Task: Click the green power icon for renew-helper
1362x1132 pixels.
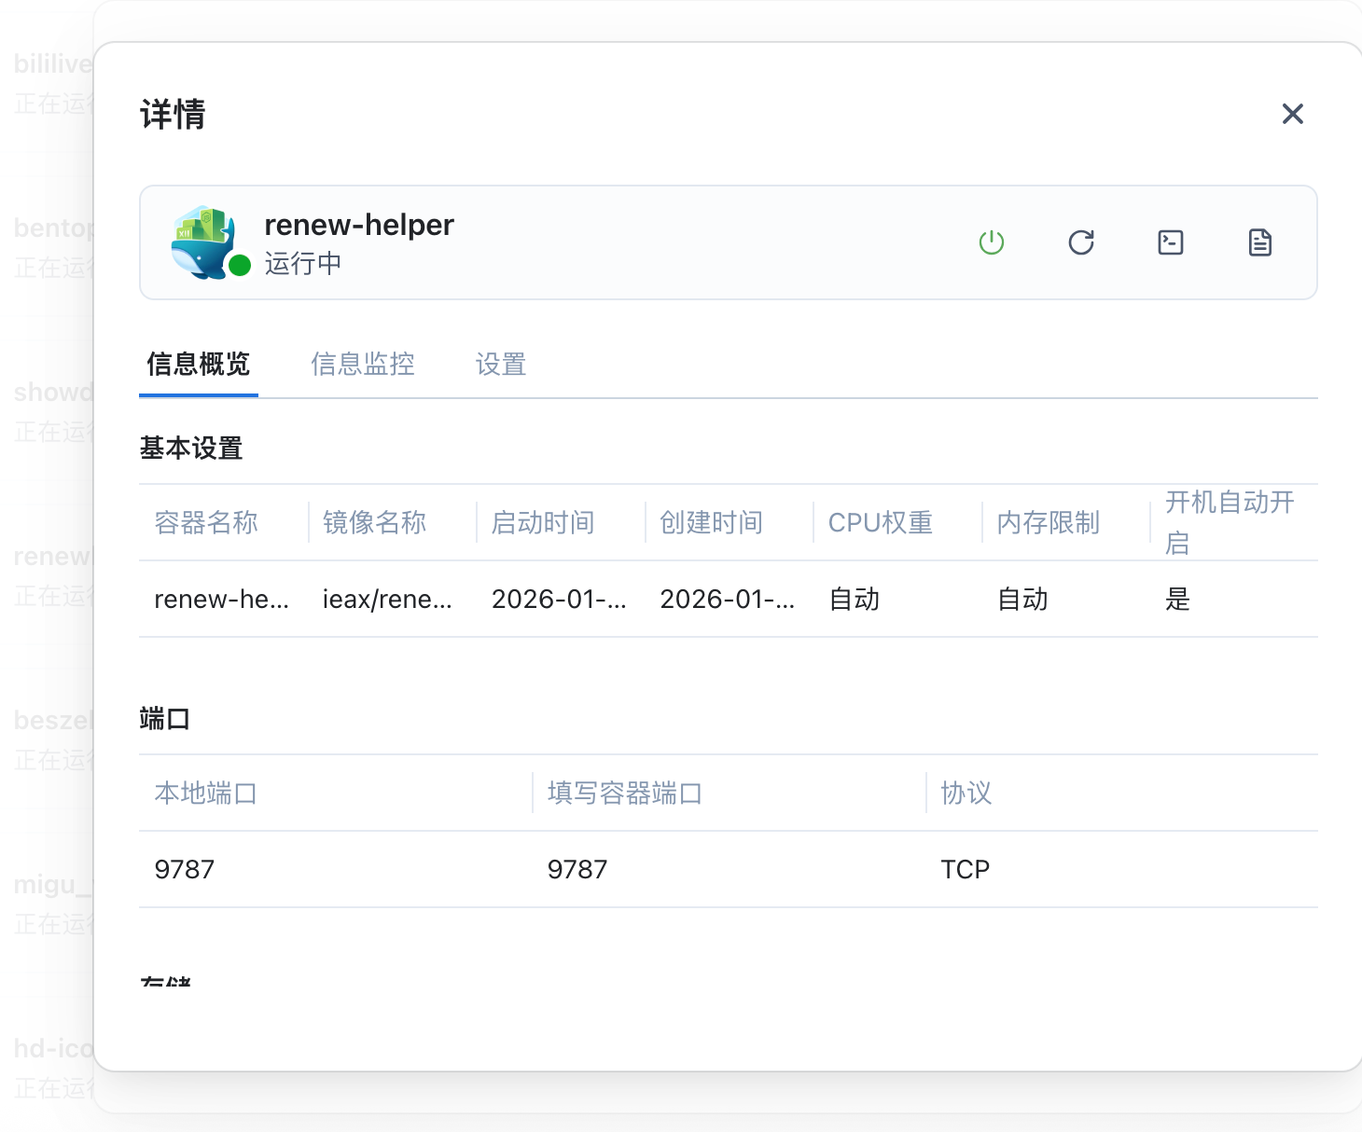Action: point(991,242)
